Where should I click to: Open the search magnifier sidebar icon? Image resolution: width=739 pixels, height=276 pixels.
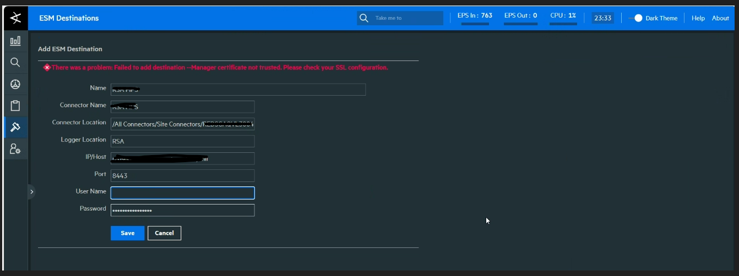(x=15, y=62)
